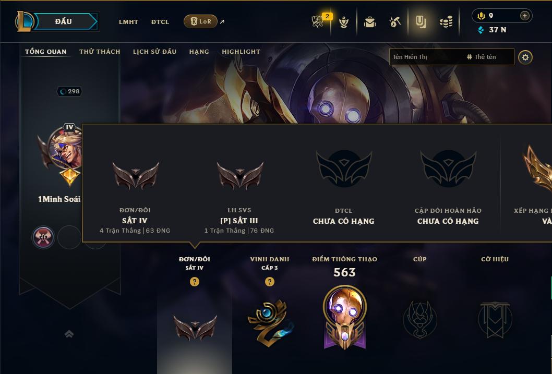Open the Champion Mastery lotus icon
The height and width of the screenshot is (374, 552).
coord(344,22)
